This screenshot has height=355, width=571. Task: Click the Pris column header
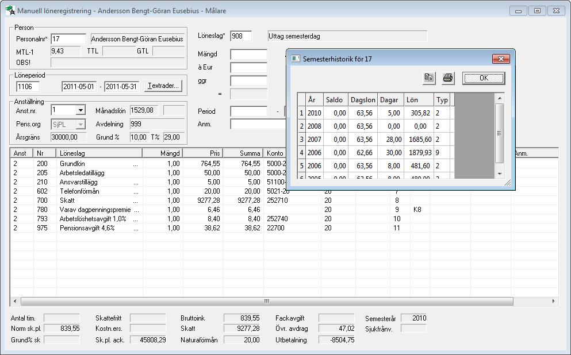tap(203, 153)
